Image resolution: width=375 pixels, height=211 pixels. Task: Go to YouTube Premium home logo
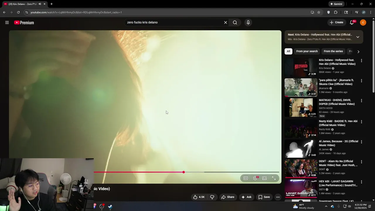pos(24,23)
